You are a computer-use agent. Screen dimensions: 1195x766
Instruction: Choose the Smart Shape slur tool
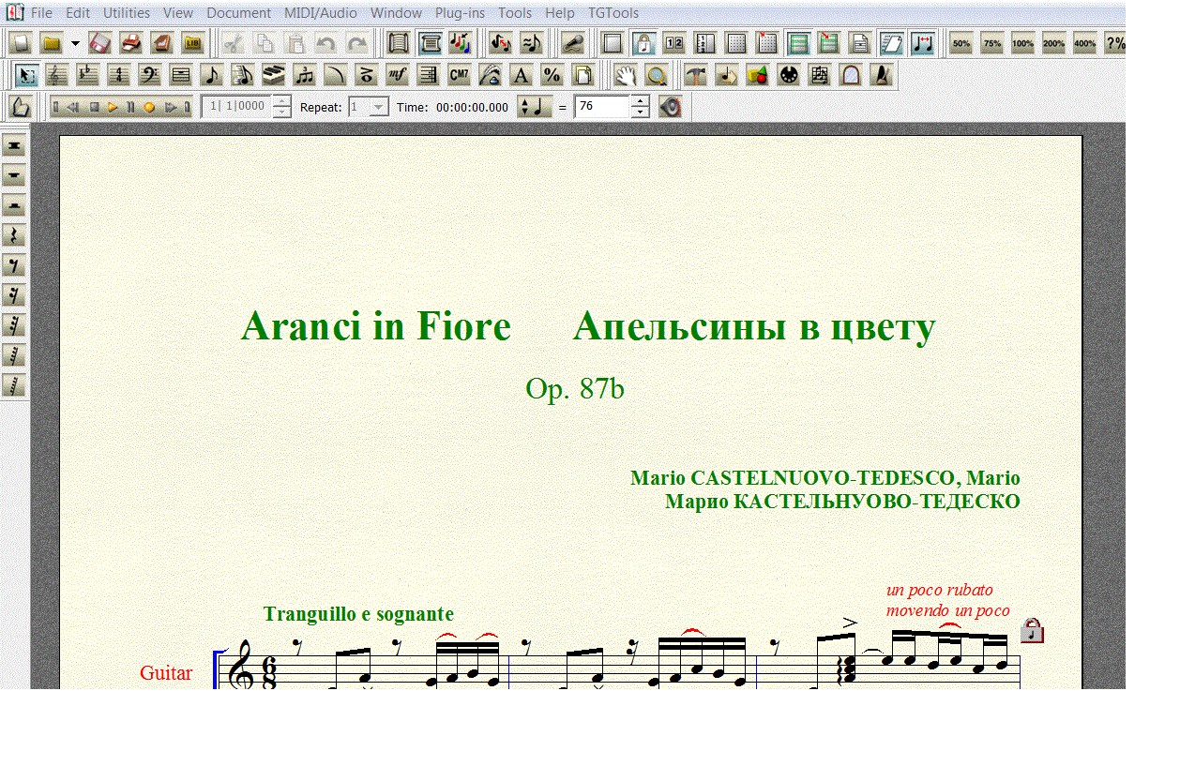tap(335, 75)
